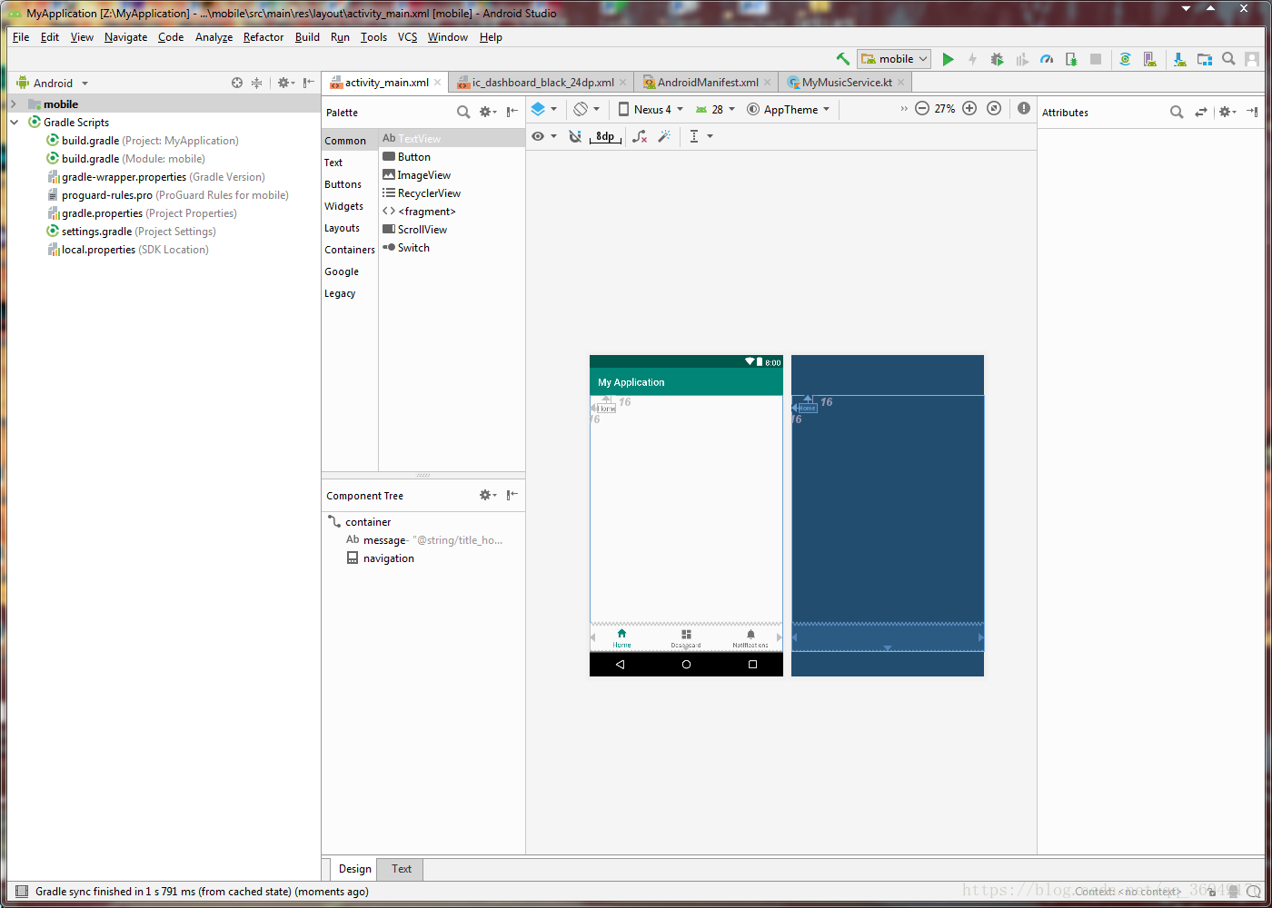Click the 8dp default margins control

(x=605, y=136)
